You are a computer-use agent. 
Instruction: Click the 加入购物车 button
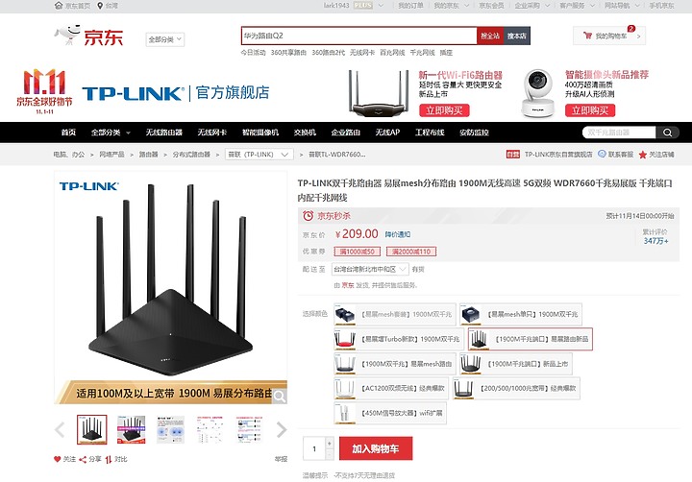[x=376, y=448]
